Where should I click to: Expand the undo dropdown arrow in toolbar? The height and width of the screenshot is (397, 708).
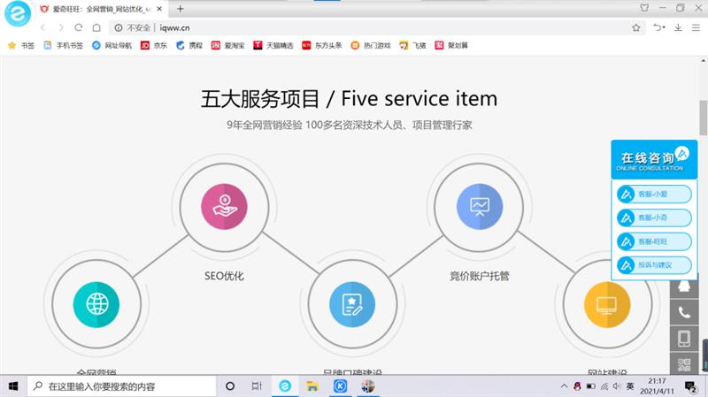665,27
